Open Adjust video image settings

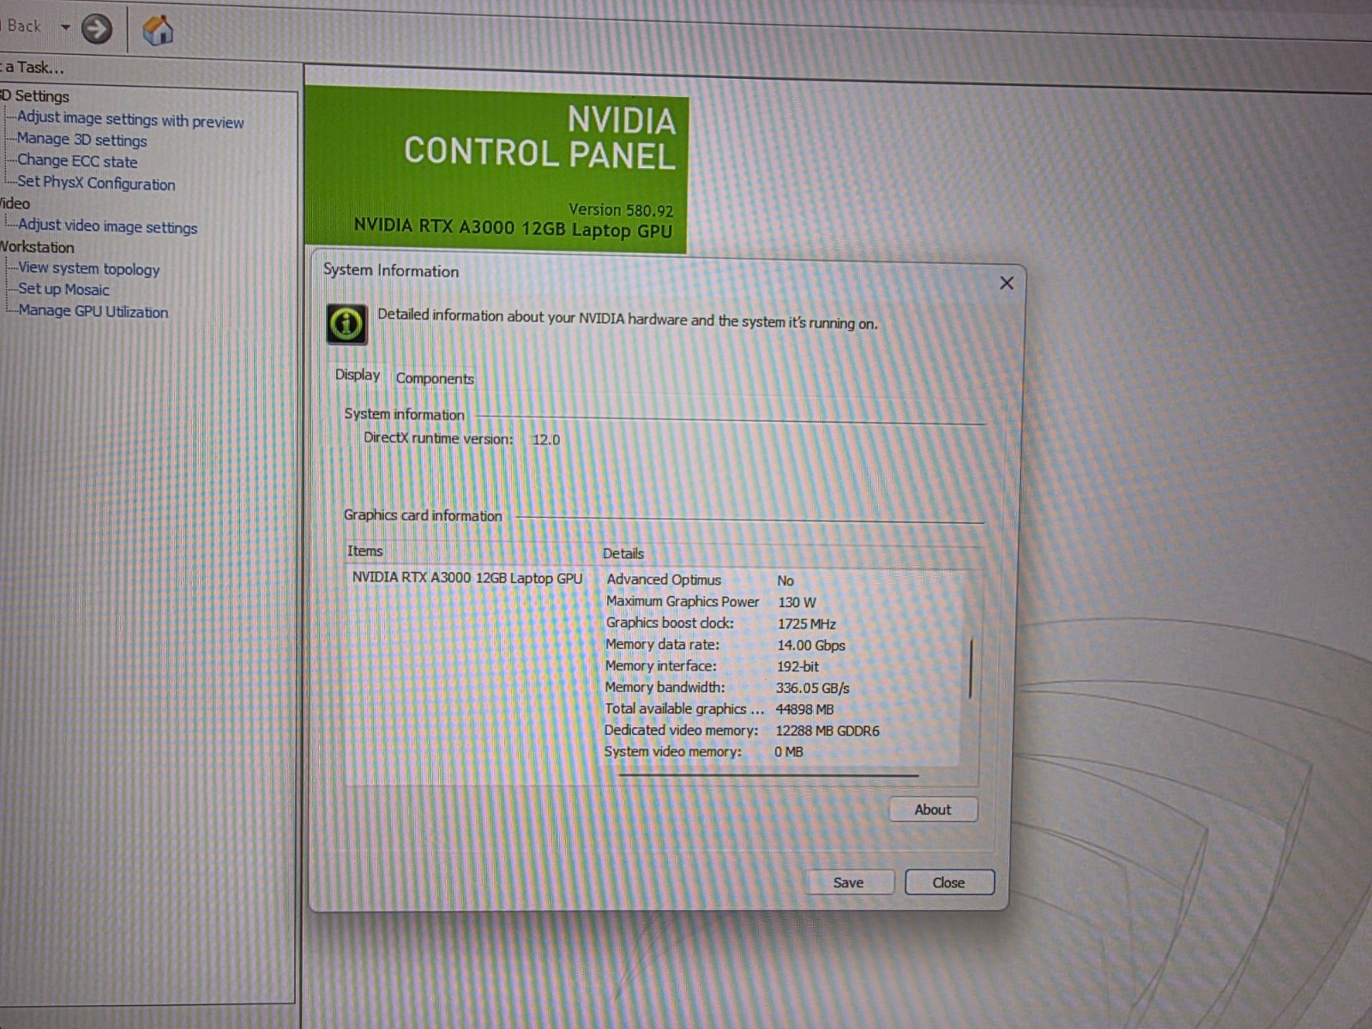point(108,226)
